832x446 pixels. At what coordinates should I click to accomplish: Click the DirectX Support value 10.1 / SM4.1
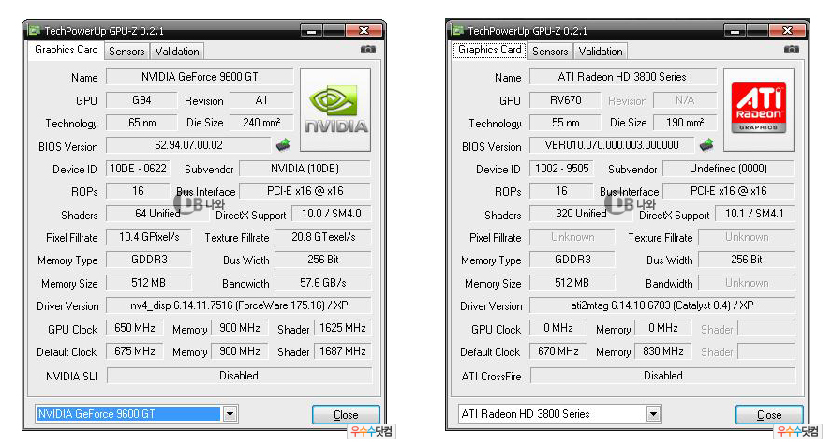(754, 214)
